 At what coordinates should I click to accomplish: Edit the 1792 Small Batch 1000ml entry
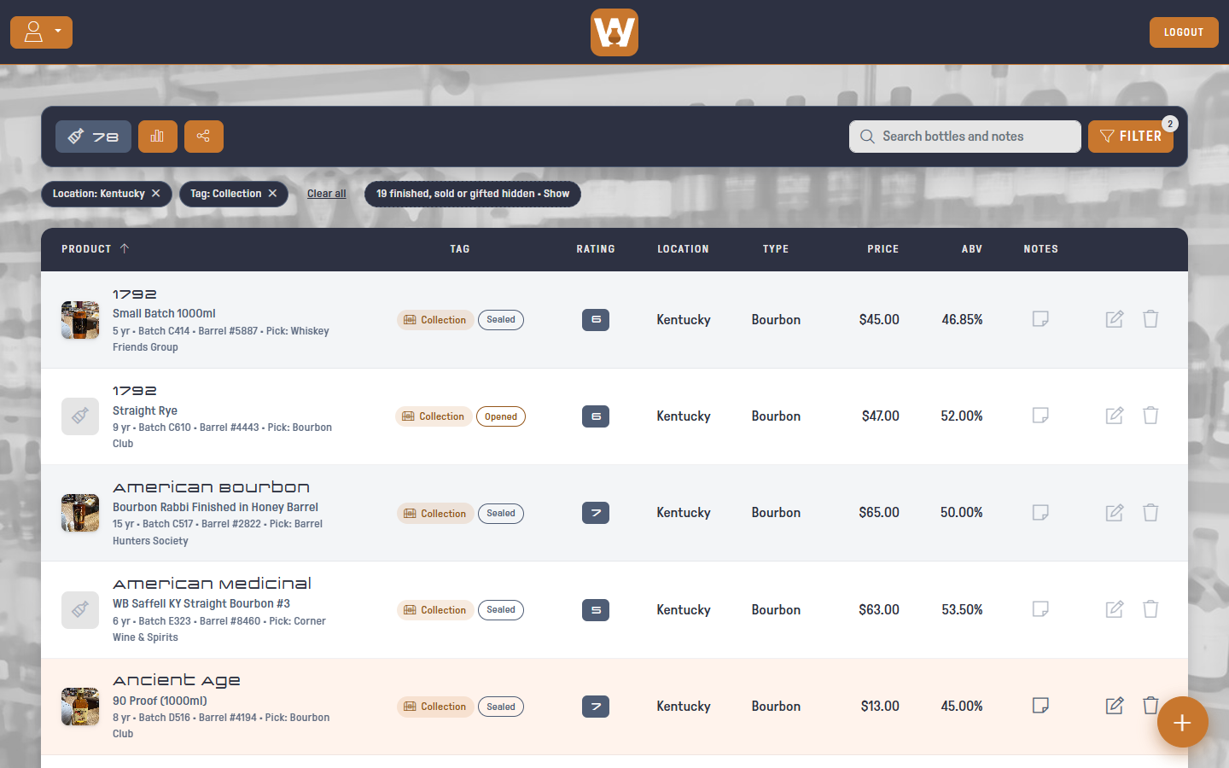tap(1115, 319)
